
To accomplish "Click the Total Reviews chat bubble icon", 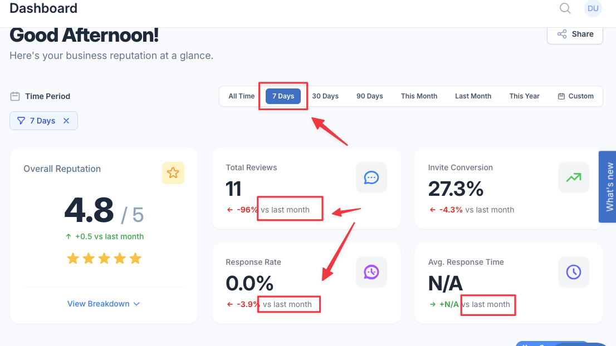I will pos(371,177).
